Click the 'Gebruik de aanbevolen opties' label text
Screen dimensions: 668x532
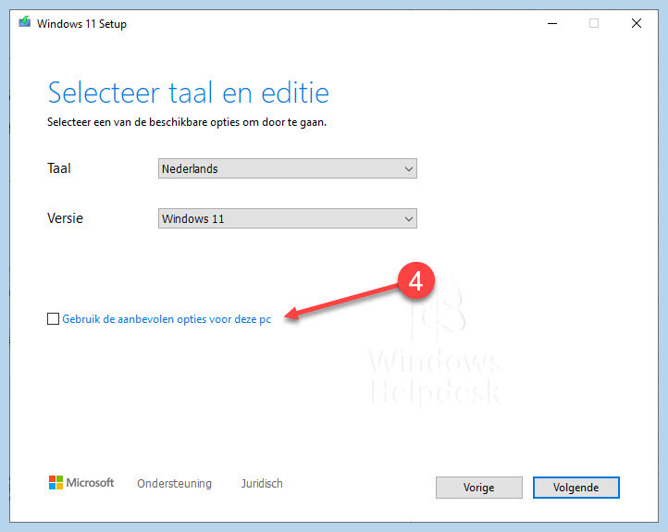point(167,319)
